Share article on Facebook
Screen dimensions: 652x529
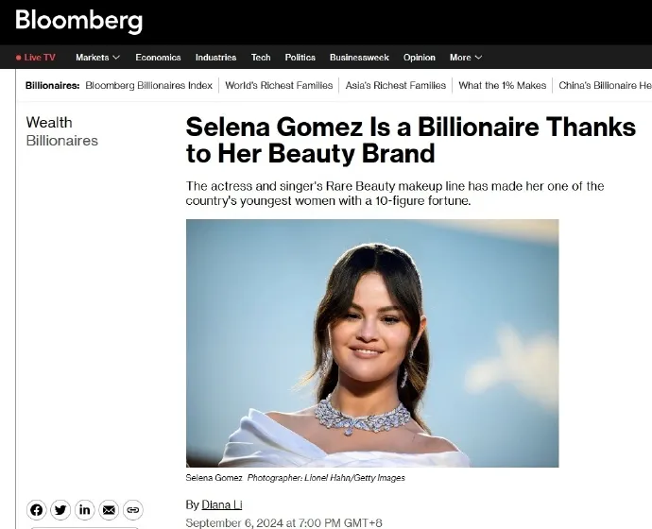coord(36,510)
